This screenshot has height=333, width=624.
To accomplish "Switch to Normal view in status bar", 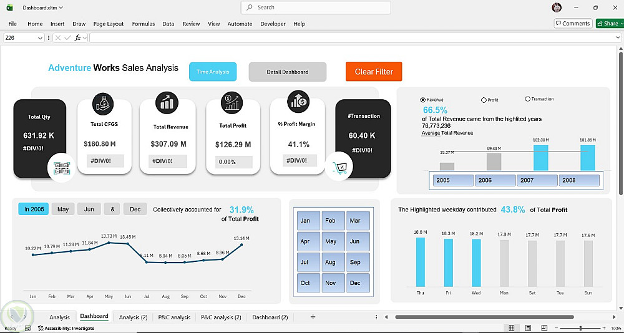I will [x=512, y=328].
